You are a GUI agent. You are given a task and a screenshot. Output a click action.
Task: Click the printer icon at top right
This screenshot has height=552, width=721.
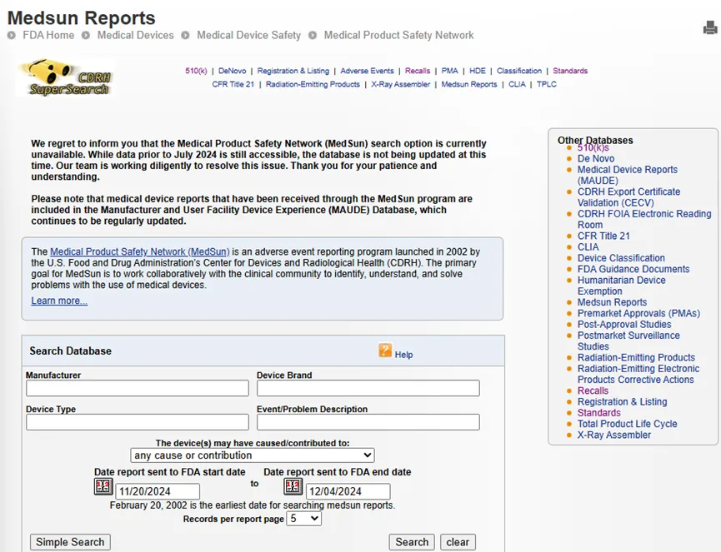tap(710, 28)
